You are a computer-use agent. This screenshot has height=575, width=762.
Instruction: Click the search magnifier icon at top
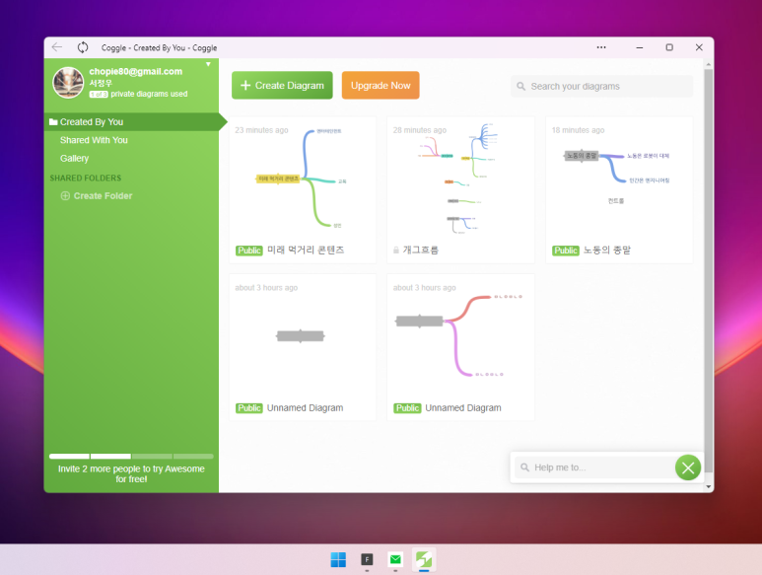coord(520,86)
